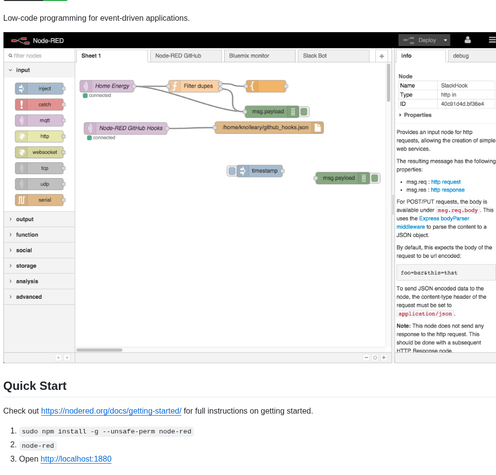Screen dimensions: 496x475
Task: Click the zoom in plus button
Action: 384,357
